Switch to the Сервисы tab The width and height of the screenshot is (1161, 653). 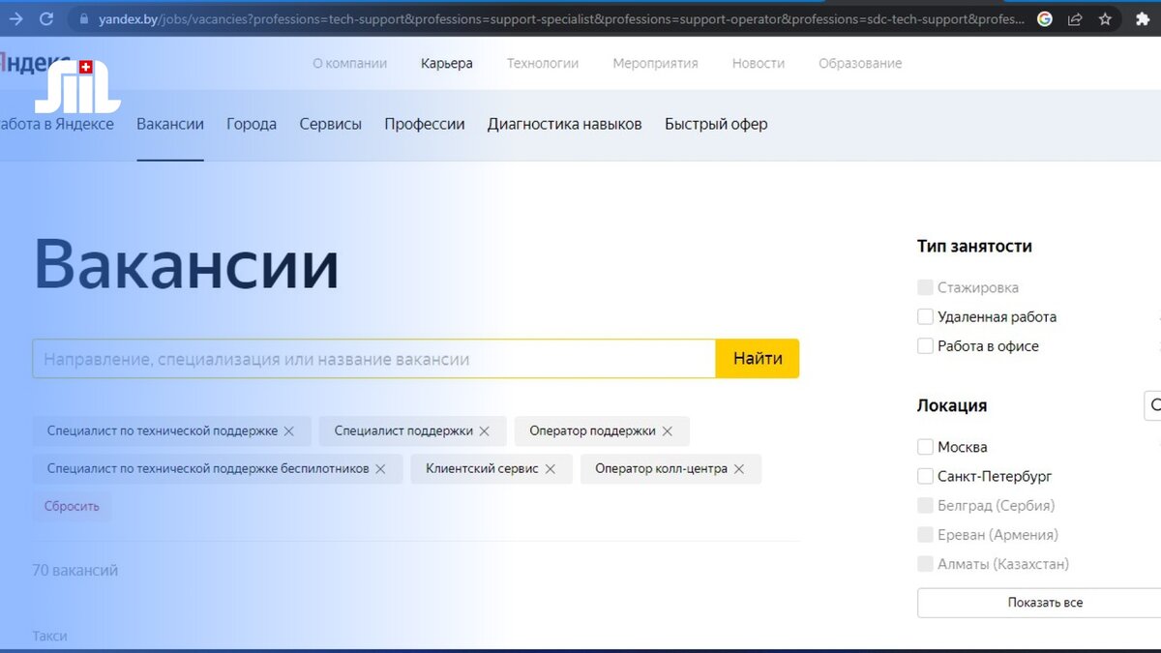[x=330, y=124]
